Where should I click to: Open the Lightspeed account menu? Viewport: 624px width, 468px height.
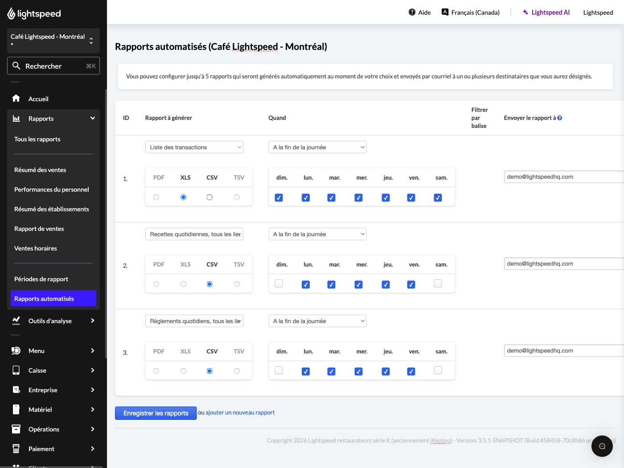[x=598, y=12]
